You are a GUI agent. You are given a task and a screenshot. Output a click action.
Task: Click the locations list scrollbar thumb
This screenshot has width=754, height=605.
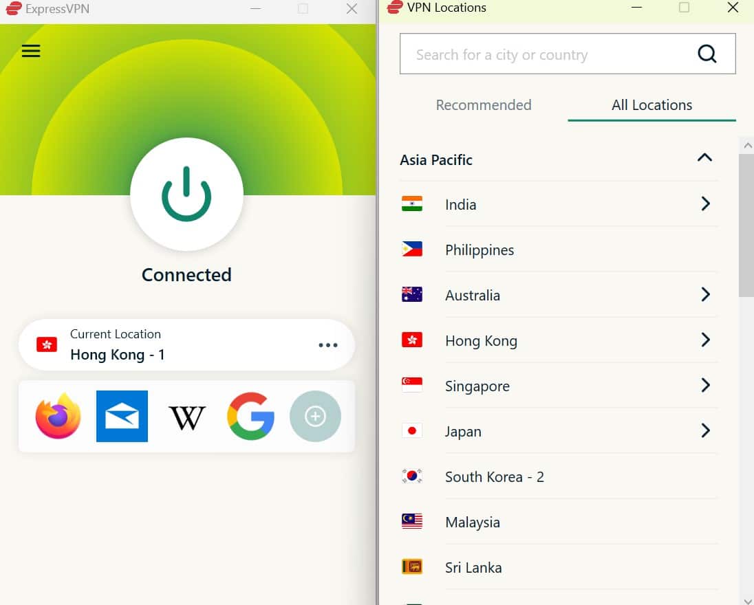[746, 225]
